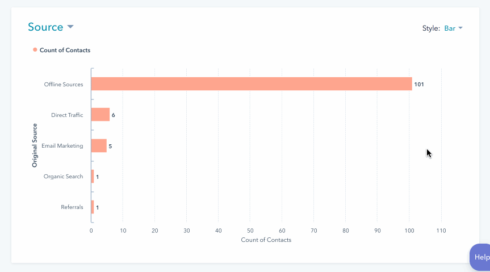
Task: Click the 101 value data label
Action: click(419, 85)
